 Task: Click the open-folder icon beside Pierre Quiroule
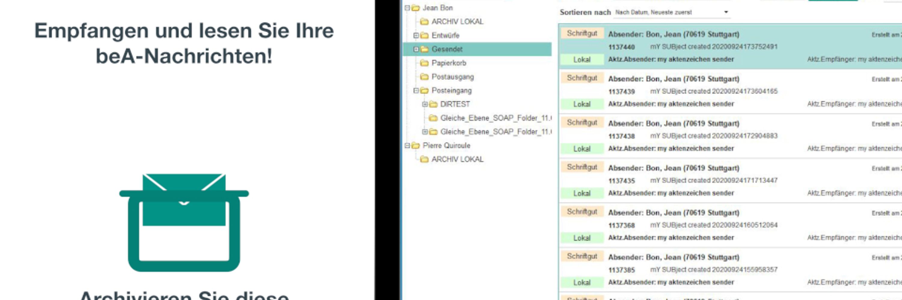pyautogui.click(x=415, y=145)
